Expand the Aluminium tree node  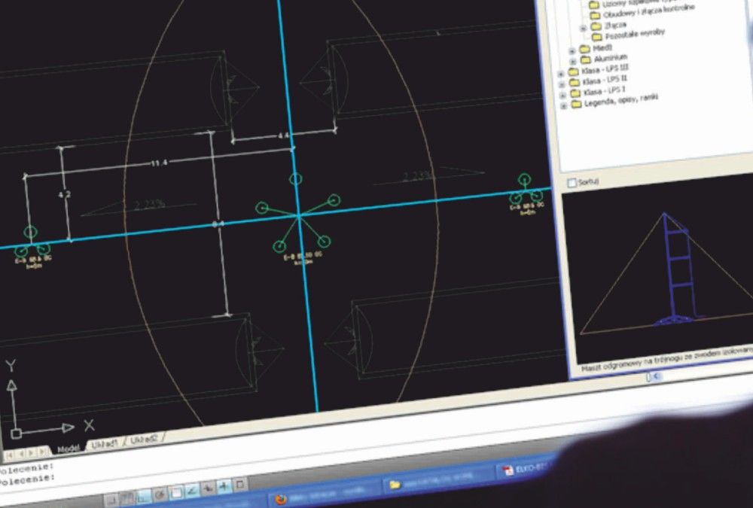[573, 62]
